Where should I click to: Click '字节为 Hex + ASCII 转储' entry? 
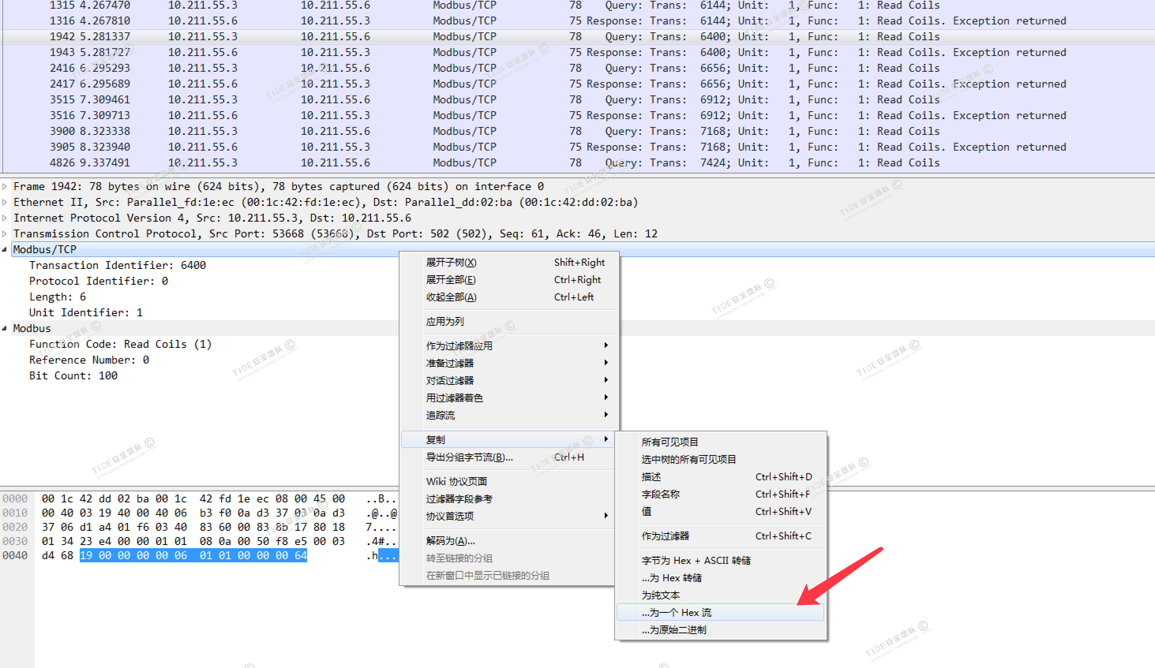pyautogui.click(x=696, y=560)
